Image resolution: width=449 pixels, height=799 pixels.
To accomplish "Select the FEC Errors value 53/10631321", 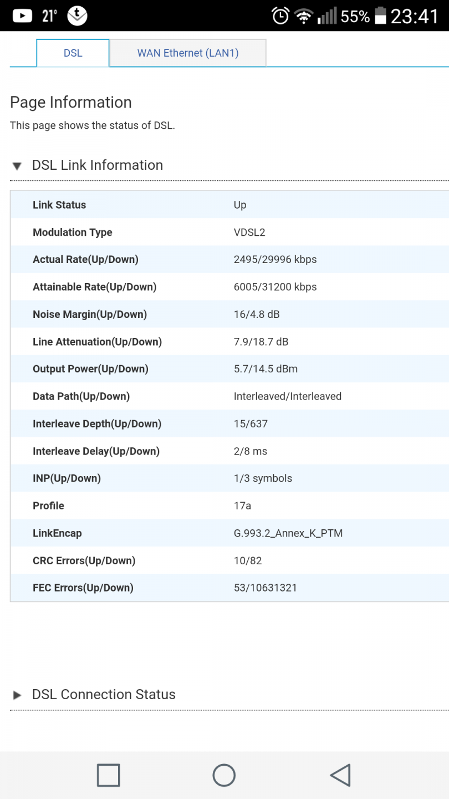I will click(x=265, y=588).
